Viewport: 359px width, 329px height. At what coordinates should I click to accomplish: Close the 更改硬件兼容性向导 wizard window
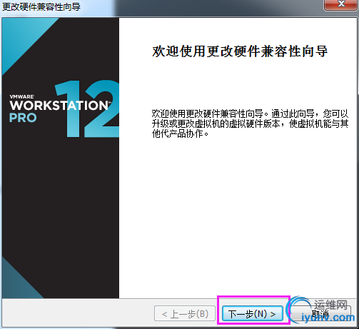pyautogui.click(x=341, y=4)
